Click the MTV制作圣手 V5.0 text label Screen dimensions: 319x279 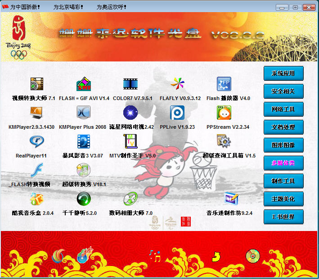[x=132, y=156]
